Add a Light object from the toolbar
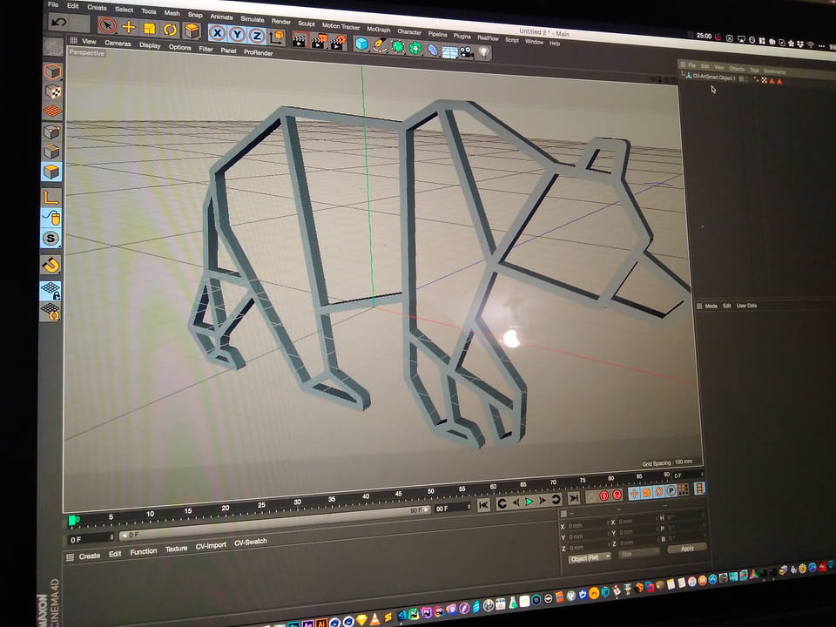 pos(484,52)
